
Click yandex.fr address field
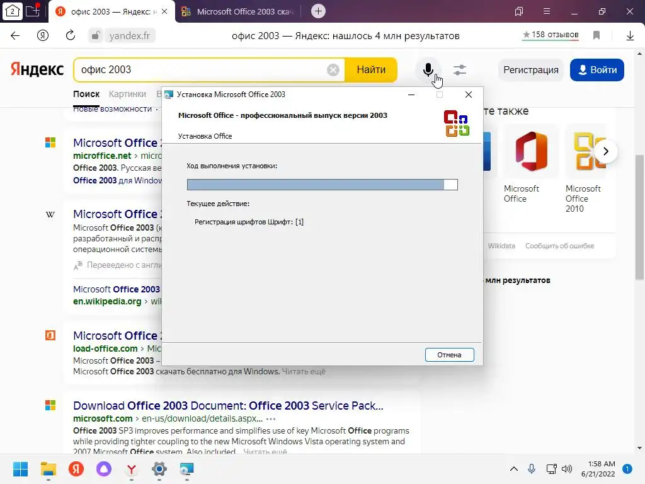click(130, 36)
